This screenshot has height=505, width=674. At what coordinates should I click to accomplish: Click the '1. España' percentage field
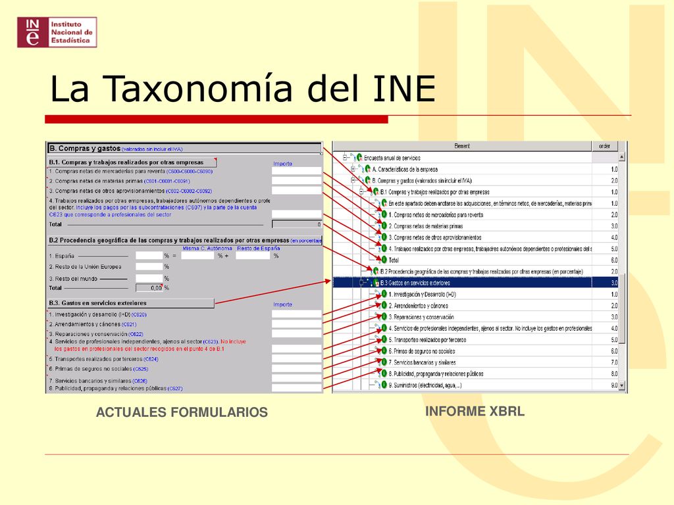pyautogui.click(x=149, y=256)
